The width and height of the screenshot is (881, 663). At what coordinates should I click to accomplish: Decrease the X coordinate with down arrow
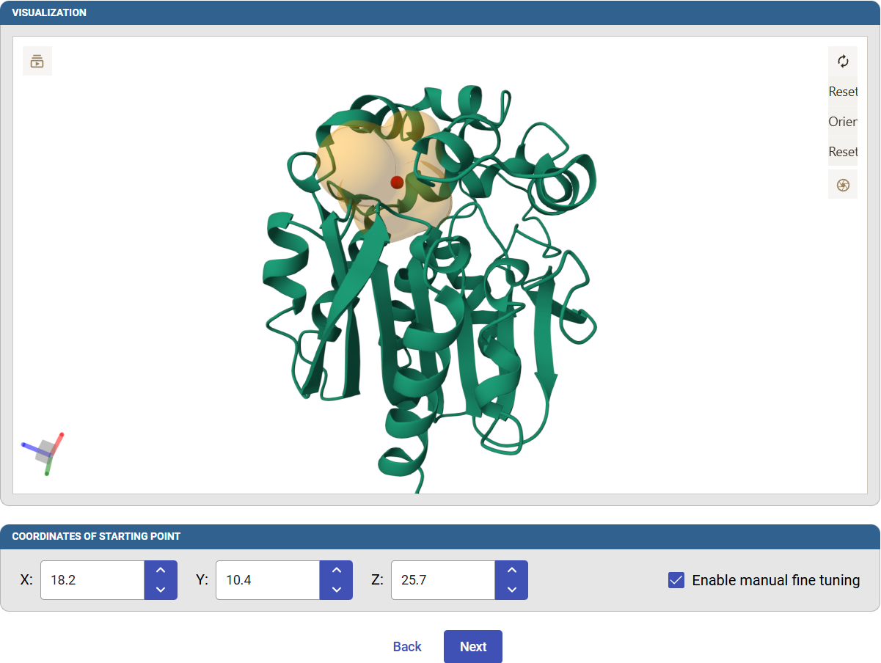click(x=161, y=590)
